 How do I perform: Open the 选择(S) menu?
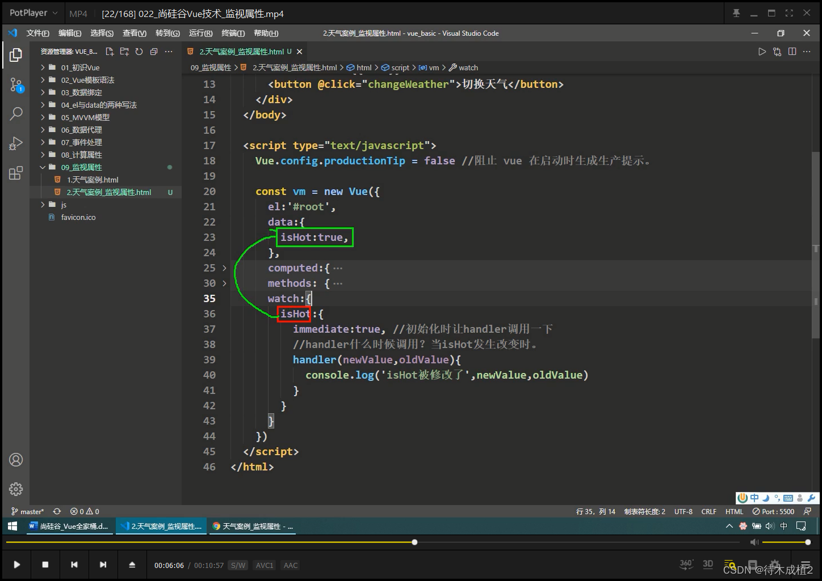tap(102, 33)
